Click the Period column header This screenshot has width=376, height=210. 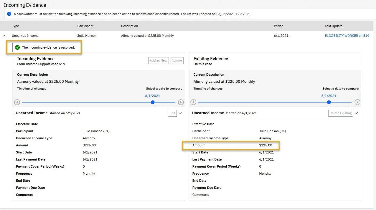point(278,26)
